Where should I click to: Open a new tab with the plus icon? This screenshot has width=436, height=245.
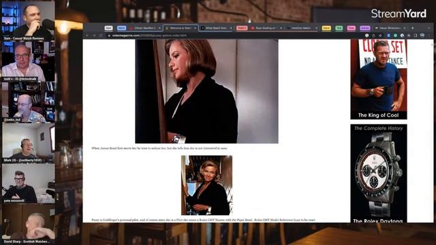point(413,28)
